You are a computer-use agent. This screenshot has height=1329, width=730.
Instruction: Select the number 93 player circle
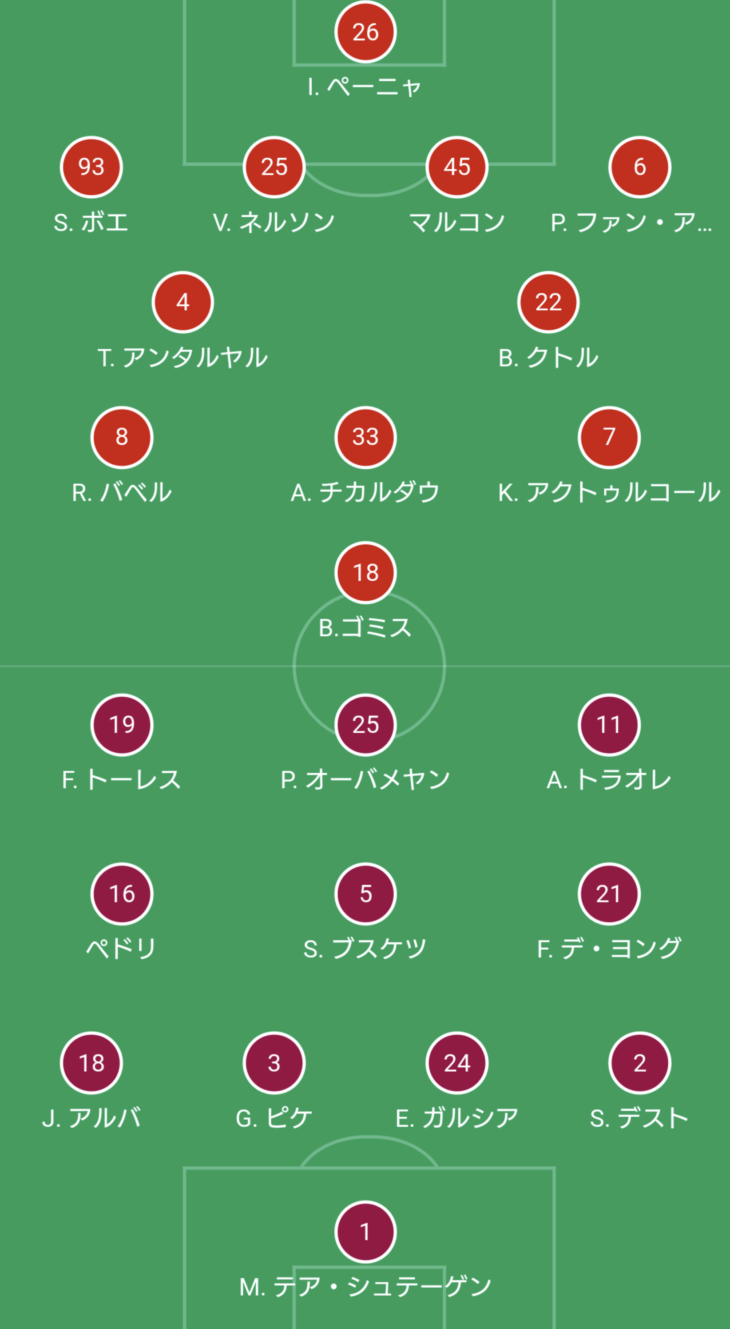(91, 167)
